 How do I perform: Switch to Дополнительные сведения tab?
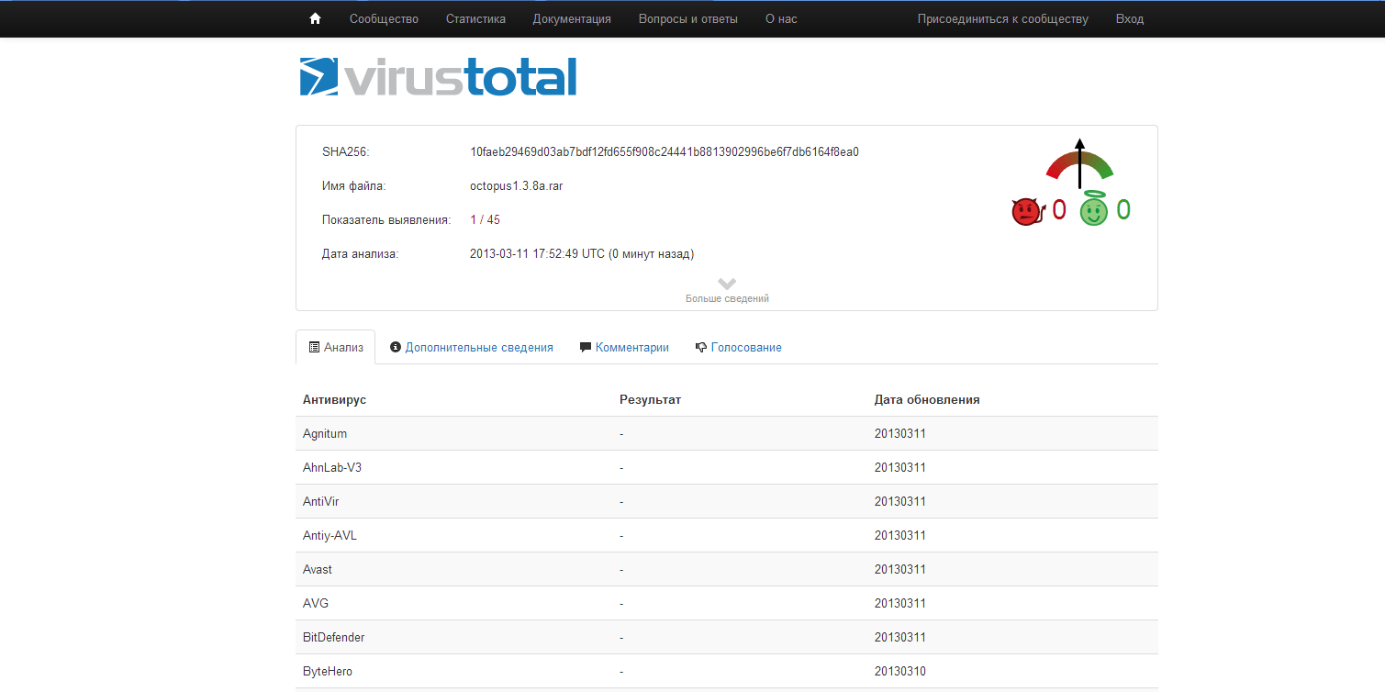tap(472, 347)
